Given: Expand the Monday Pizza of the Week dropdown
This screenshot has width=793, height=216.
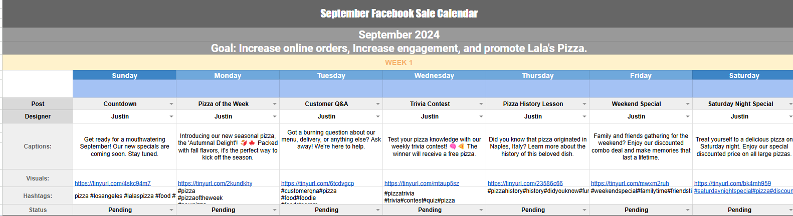Looking at the screenshot, I should (275, 104).
